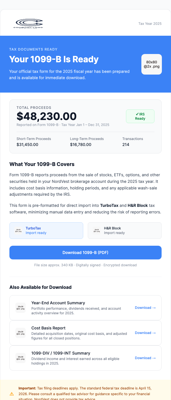Click the Cost Basis Report title
This screenshot has width=171, height=400.
48,328
